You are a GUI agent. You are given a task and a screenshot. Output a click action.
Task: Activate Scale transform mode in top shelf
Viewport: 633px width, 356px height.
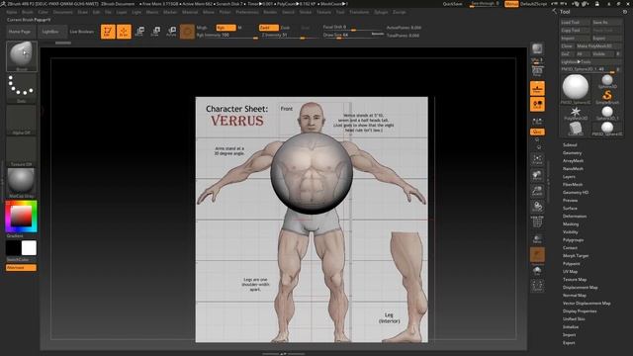pyautogui.click(x=155, y=31)
